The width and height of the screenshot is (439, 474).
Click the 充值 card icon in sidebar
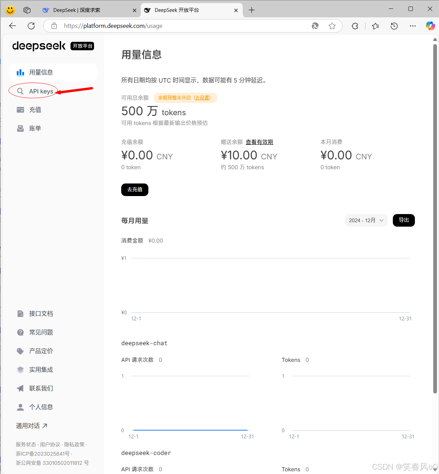(20, 110)
